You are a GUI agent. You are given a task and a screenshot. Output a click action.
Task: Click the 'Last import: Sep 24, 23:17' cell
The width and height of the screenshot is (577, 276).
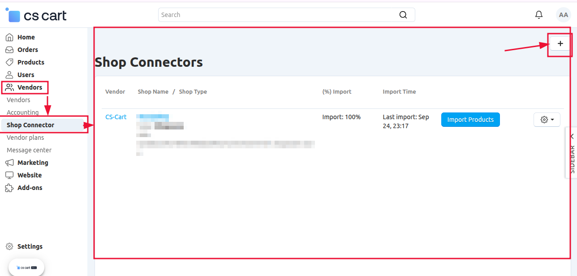point(406,121)
